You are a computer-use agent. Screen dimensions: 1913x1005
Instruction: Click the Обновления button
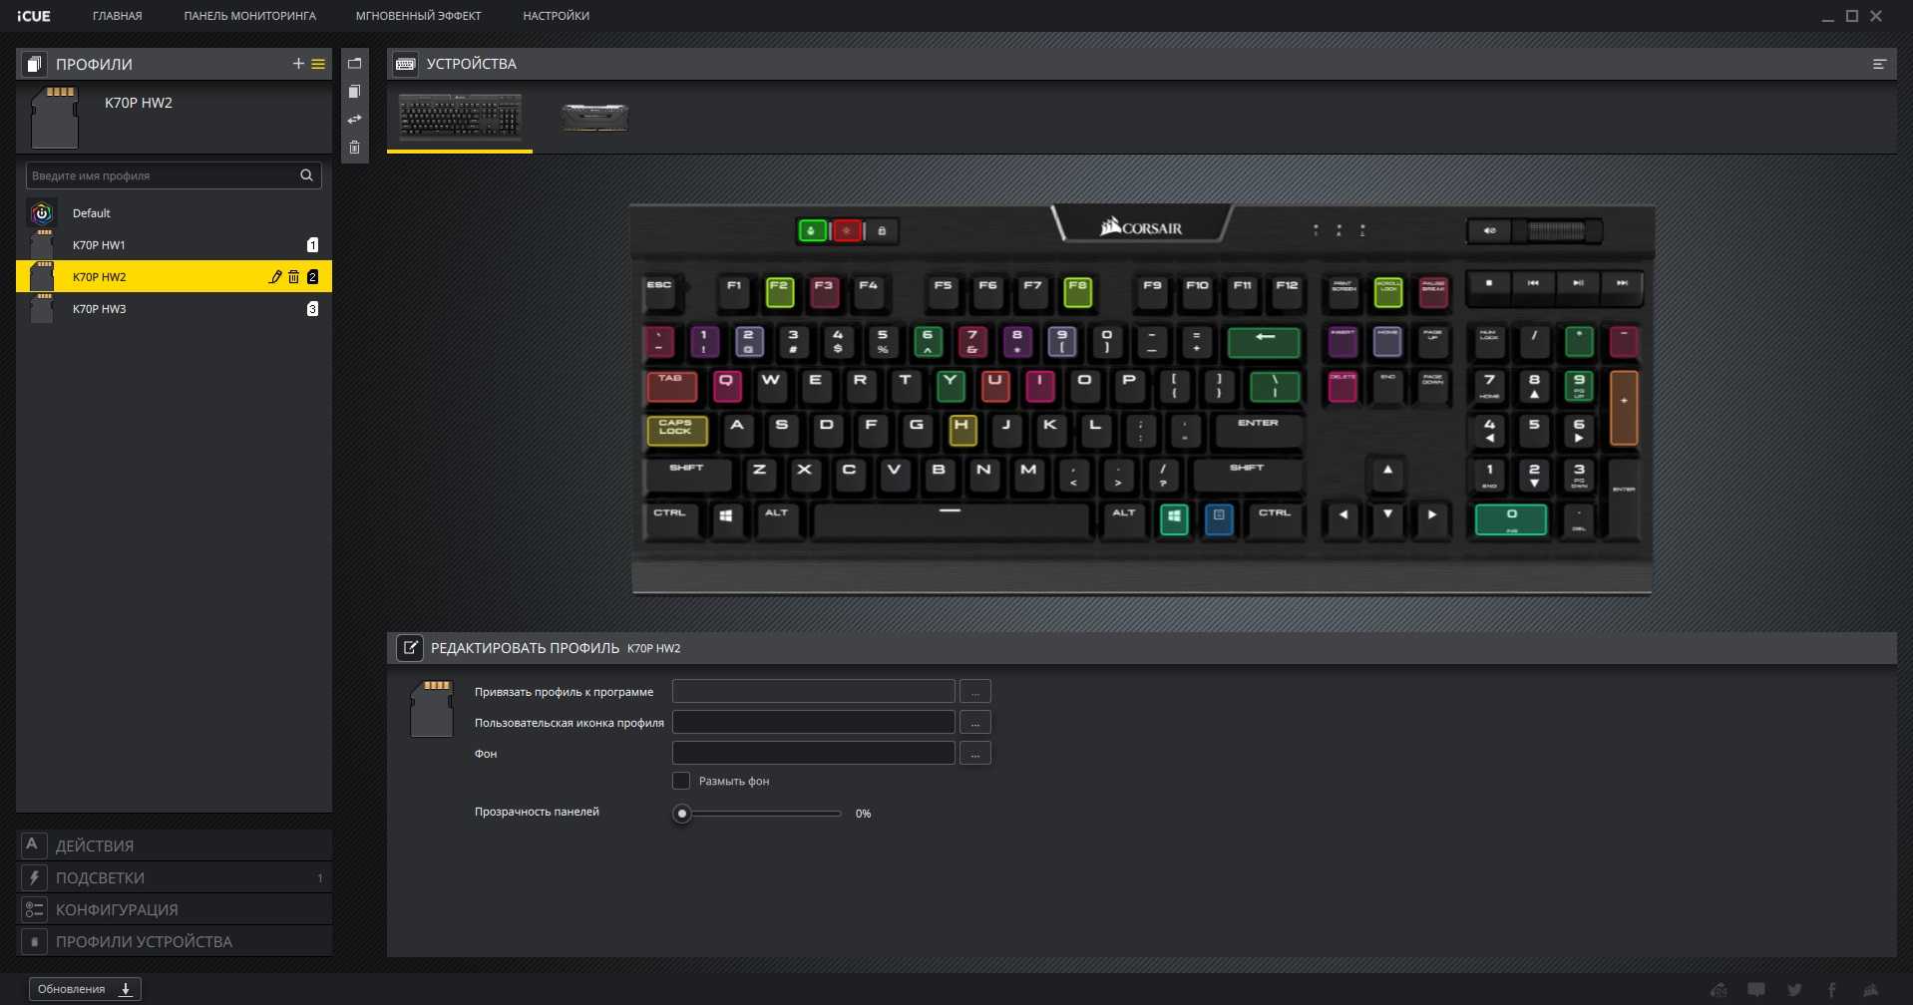pyautogui.click(x=85, y=989)
